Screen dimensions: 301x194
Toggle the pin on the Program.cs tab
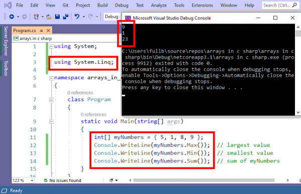point(41,31)
